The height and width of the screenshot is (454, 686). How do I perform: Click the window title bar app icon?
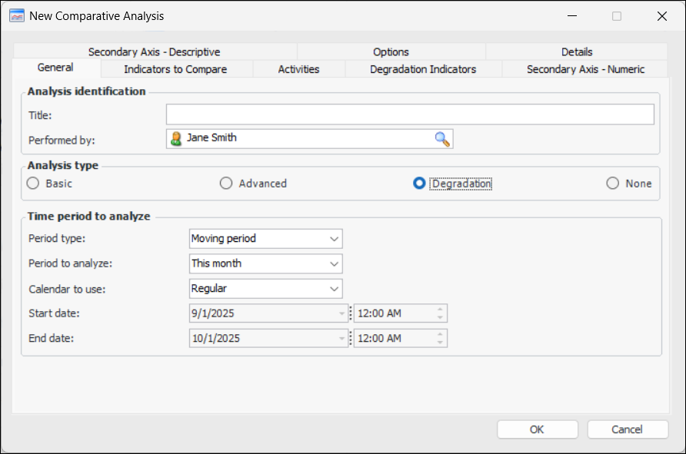coord(16,15)
